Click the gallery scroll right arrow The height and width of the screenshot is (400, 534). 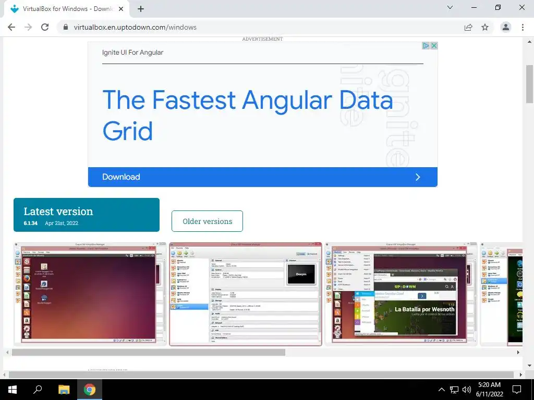[x=518, y=353]
